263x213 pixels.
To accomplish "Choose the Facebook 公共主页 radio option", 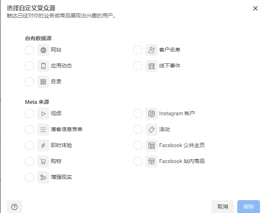I will coord(138,146).
